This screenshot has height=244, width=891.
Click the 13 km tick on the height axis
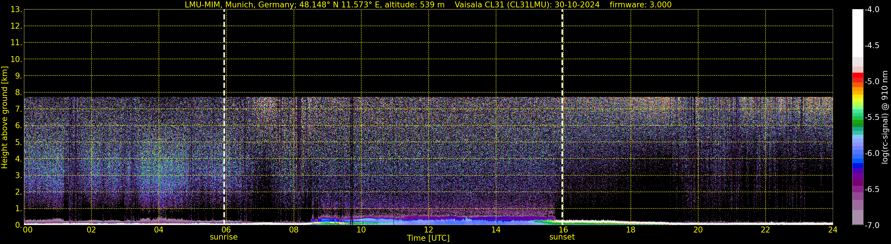pos(16,10)
